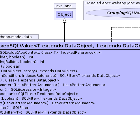Click the r(boolean) SQLFilter method line
Screen dimensions: 140x115
click(x=41, y=99)
